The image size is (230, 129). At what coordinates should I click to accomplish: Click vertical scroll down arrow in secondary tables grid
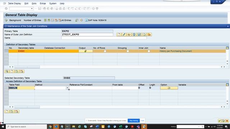227,64
